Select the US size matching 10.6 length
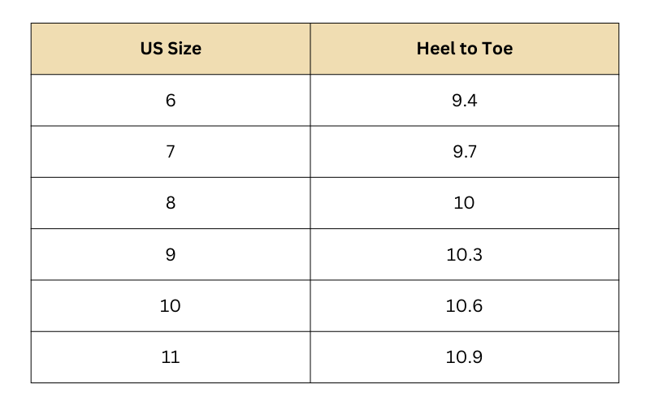Image resolution: width=650 pixels, height=406 pixels. (171, 306)
